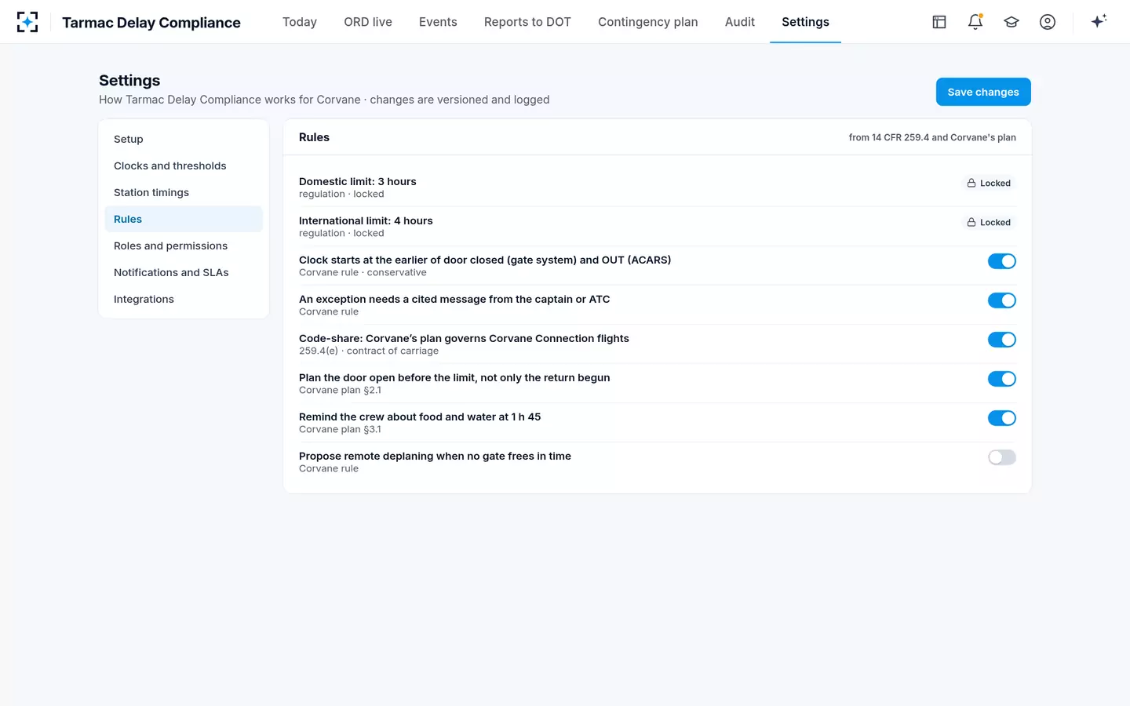
Task: Click '259.4(e) · contract of carriage' text
Action: click(369, 351)
